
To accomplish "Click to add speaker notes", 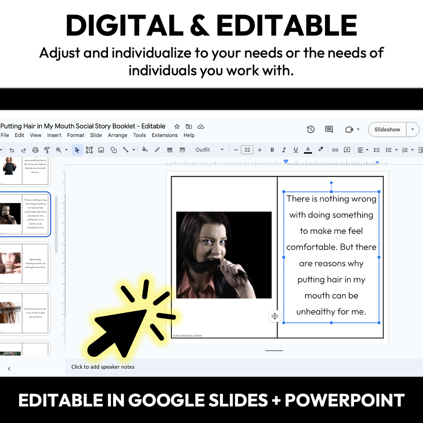I will (103, 367).
